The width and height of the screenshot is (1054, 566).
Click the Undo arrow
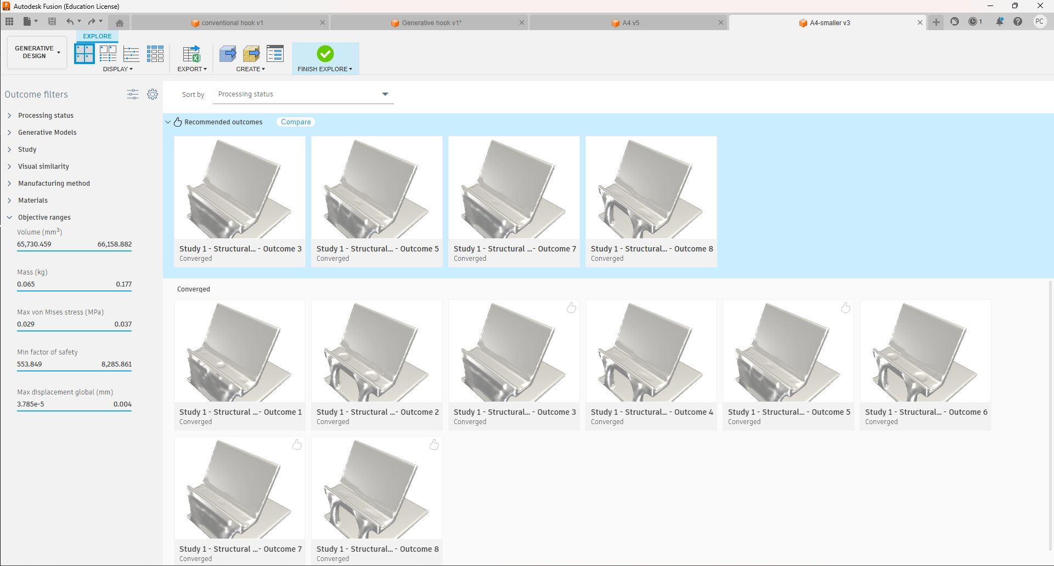pos(70,22)
